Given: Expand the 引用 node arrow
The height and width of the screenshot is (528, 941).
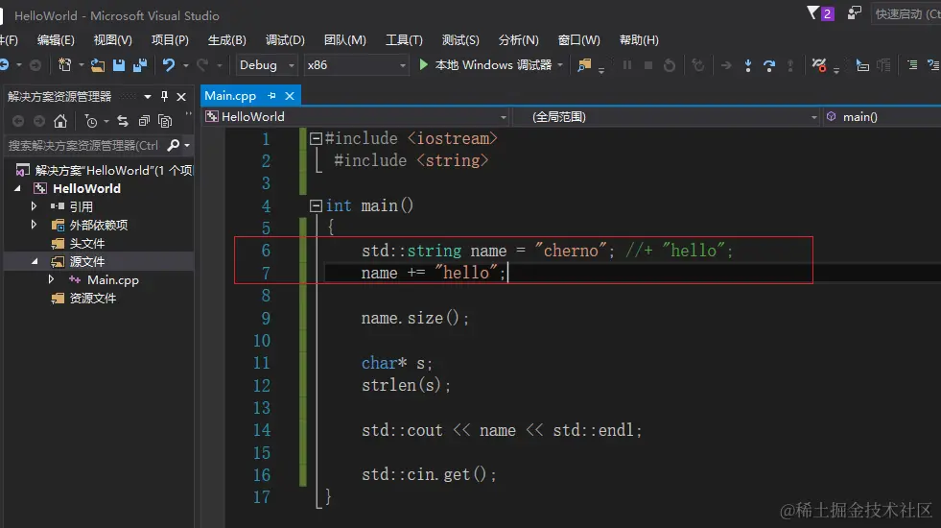Looking at the screenshot, I should click(35, 206).
